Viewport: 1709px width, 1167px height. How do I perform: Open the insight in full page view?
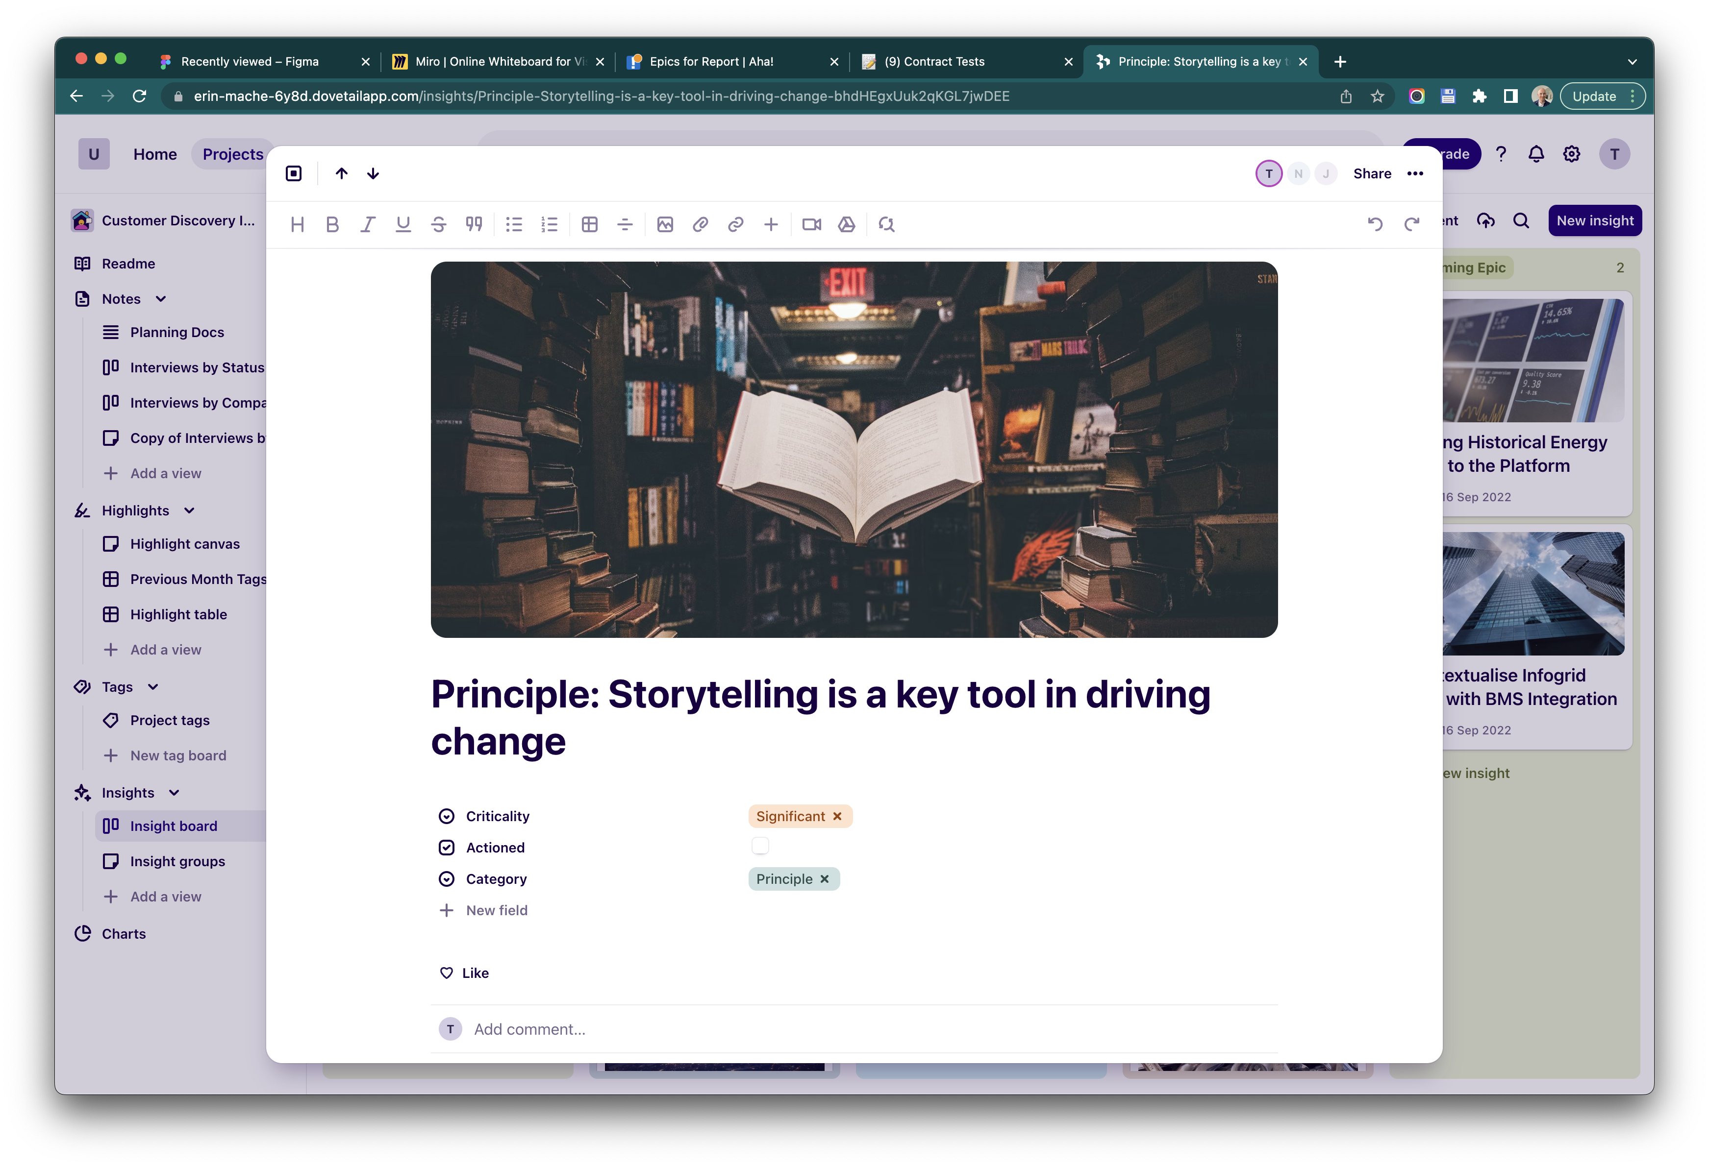(294, 173)
